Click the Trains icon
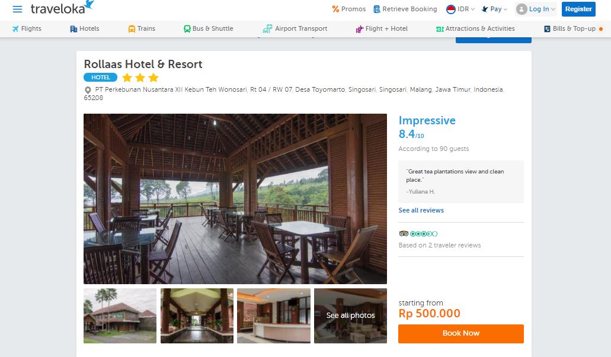Image resolution: width=611 pixels, height=357 pixels. click(x=132, y=28)
